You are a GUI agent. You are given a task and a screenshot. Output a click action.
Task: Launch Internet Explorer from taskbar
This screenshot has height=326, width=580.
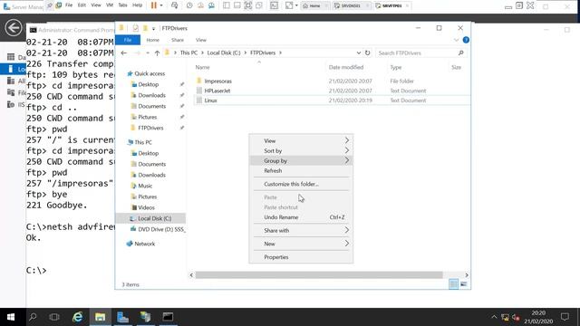pos(77,317)
